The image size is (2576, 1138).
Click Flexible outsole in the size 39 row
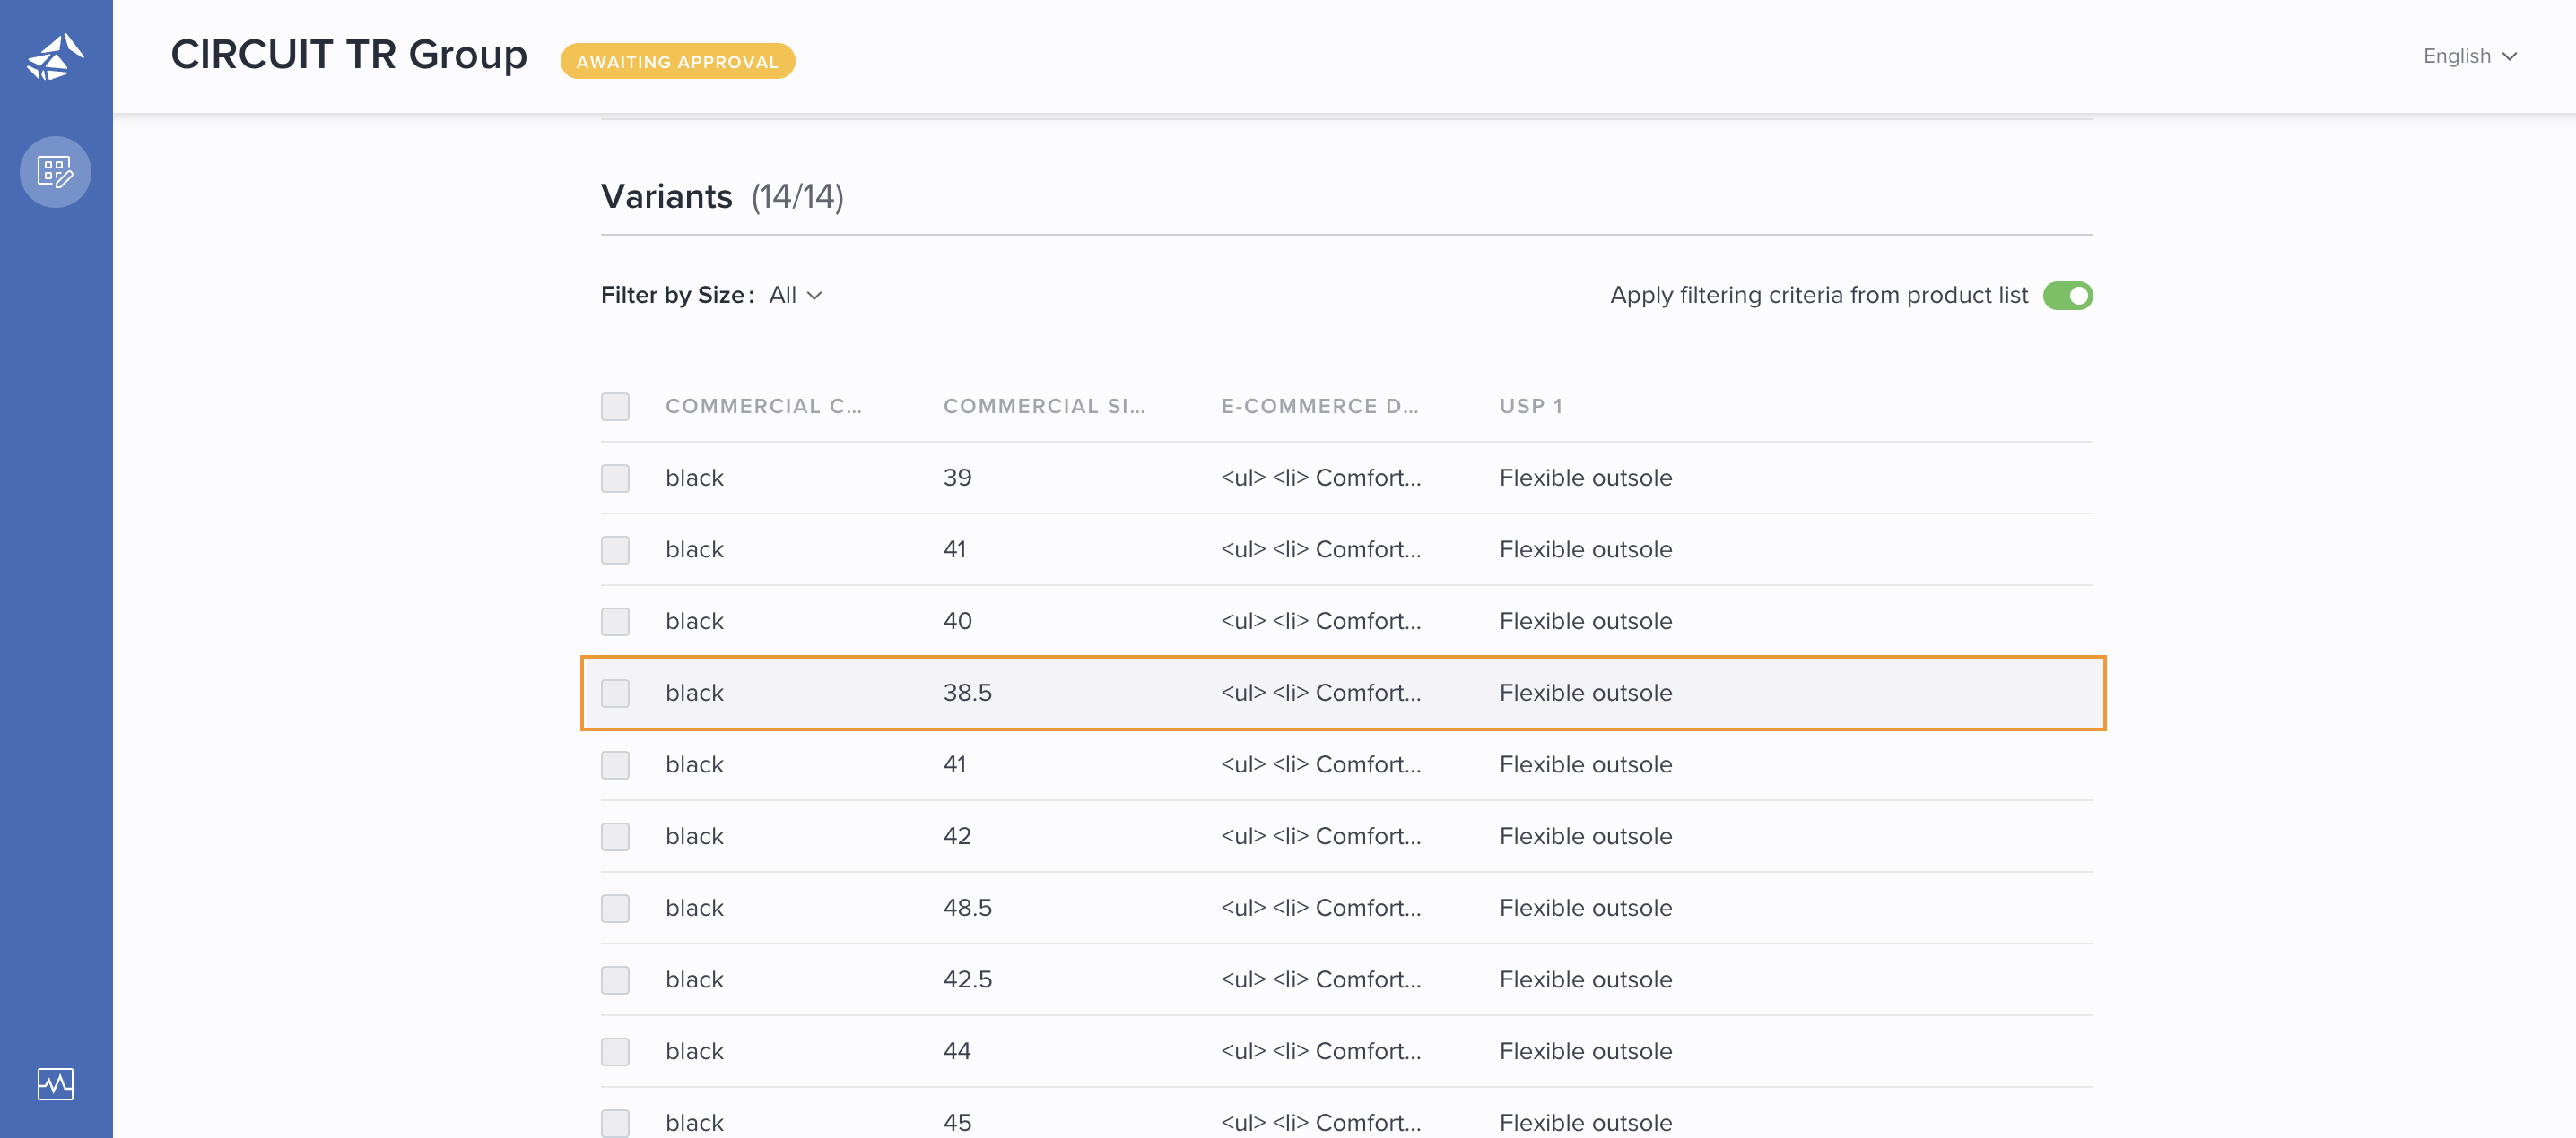pos(1585,478)
